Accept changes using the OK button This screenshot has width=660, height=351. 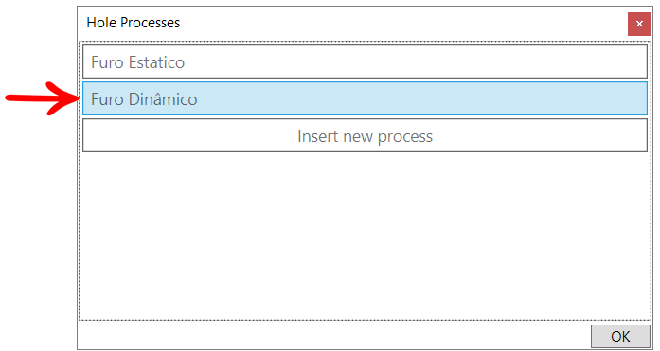click(x=620, y=336)
